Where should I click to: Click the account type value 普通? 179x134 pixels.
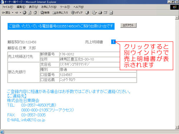63,69
